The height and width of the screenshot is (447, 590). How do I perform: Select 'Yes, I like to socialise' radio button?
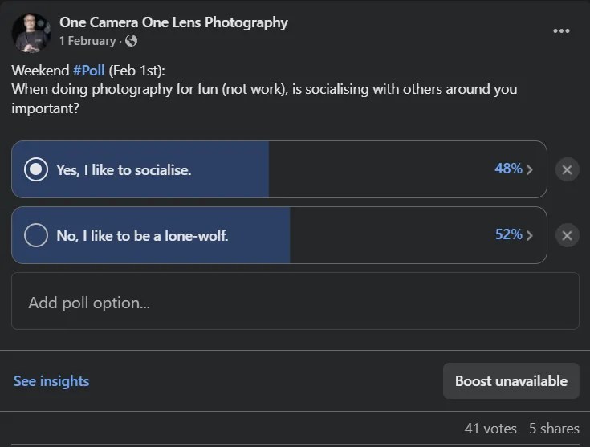(36, 170)
